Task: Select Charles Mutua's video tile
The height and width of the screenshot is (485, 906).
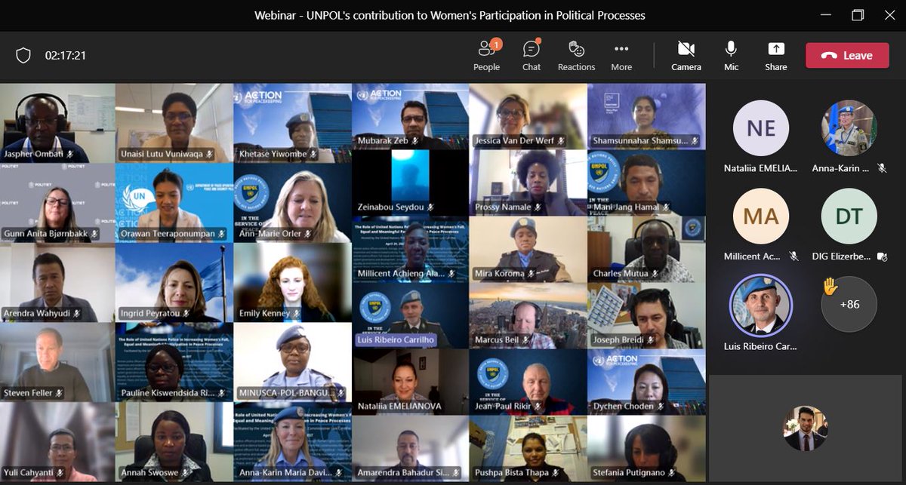Action: pyautogui.click(x=647, y=249)
